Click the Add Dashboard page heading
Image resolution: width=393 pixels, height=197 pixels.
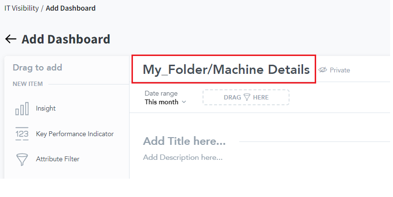point(66,39)
